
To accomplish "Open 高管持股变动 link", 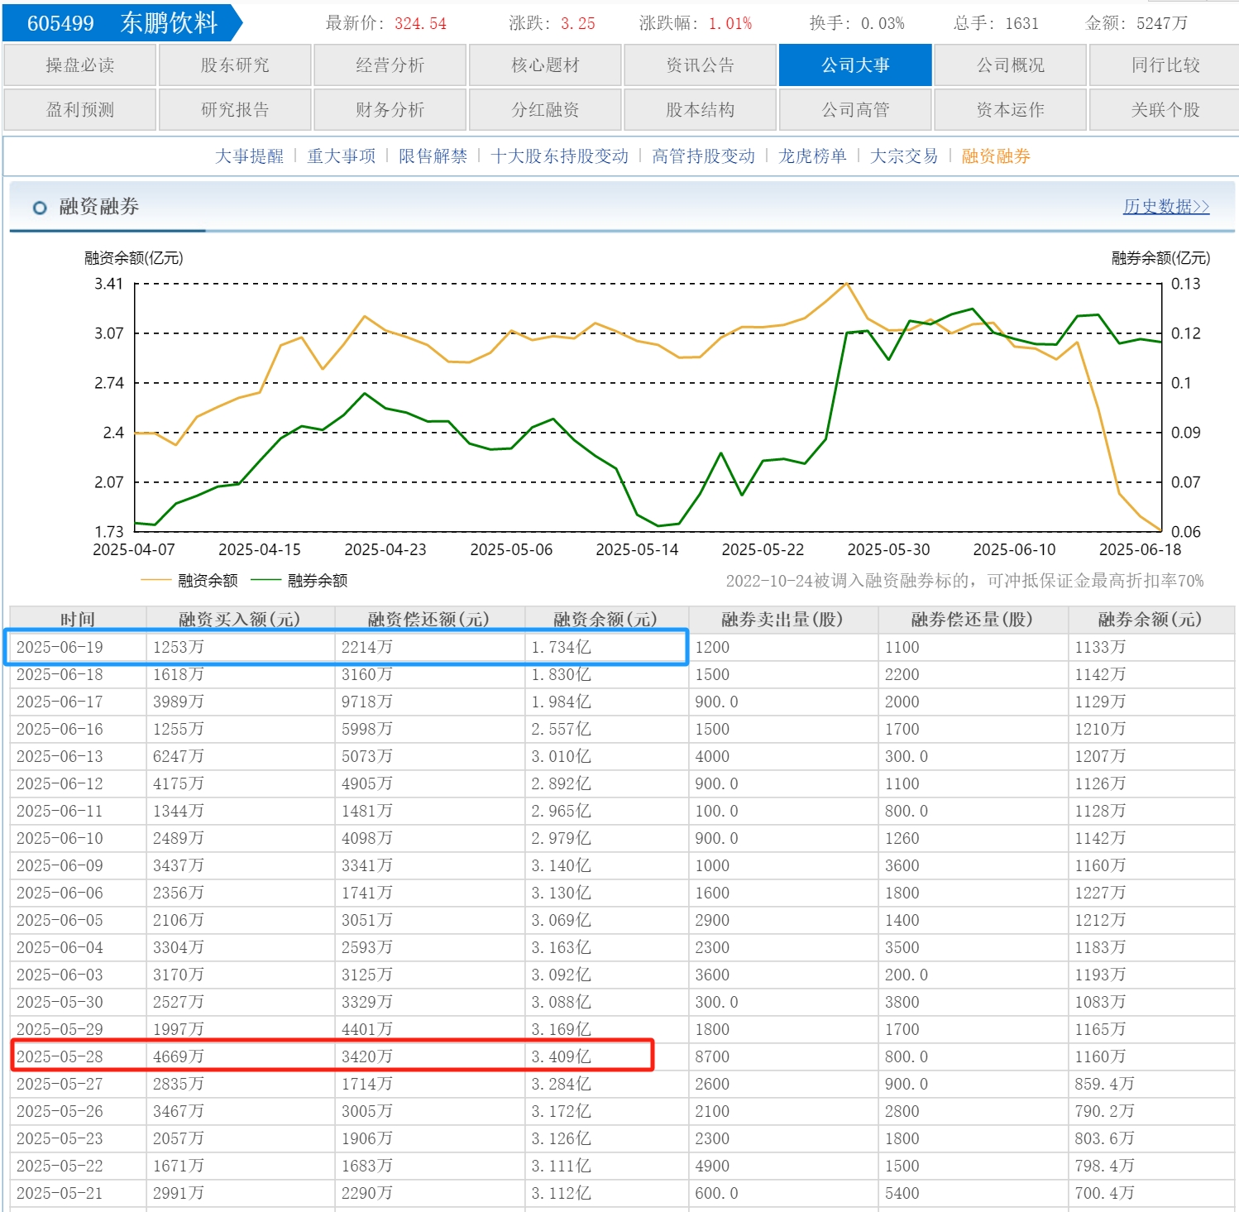I will (x=703, y=156).
